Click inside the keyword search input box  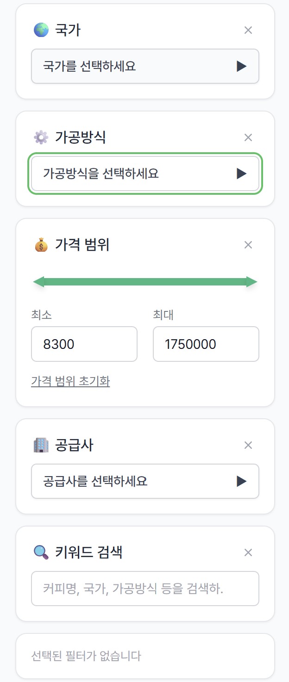[144, 589]
